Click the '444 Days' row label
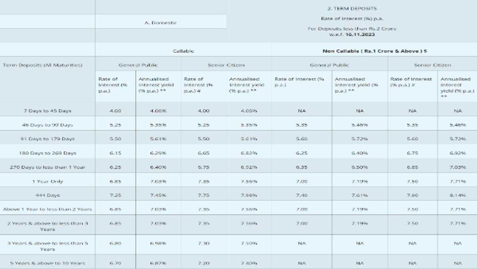The height and width of the screenshot is (269, 477). 47,195
